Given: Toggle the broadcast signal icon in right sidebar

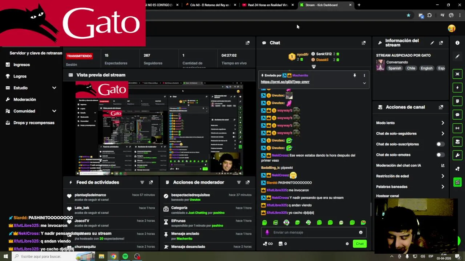Looking at the screenshot, I should 457,128.
